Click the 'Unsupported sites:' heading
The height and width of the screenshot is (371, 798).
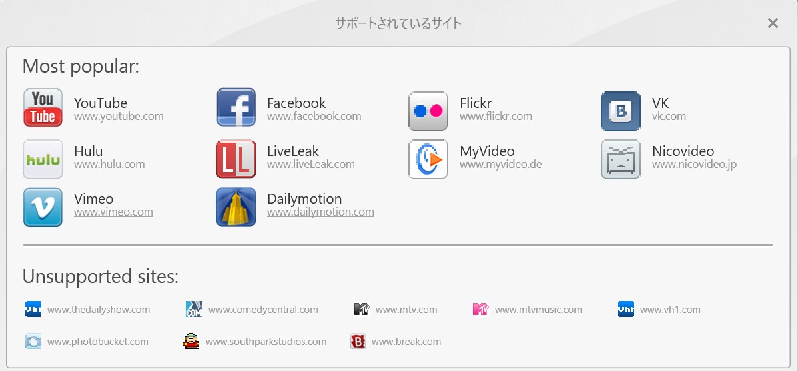click(101, 276)
